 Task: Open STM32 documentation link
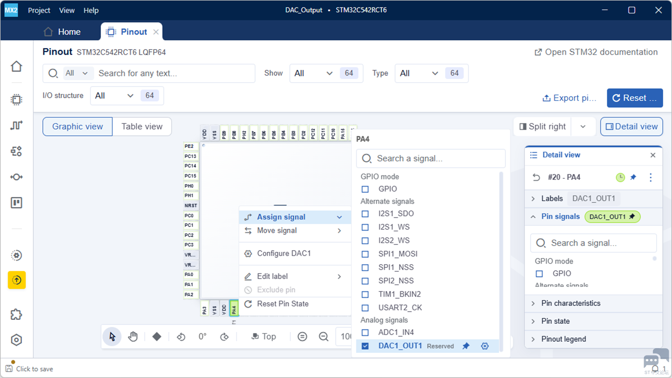point(596,52)
